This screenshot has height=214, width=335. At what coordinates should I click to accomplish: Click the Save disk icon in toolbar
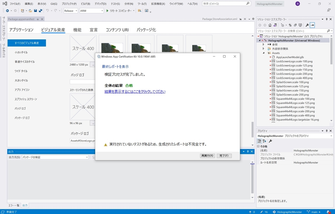[35, 11]
